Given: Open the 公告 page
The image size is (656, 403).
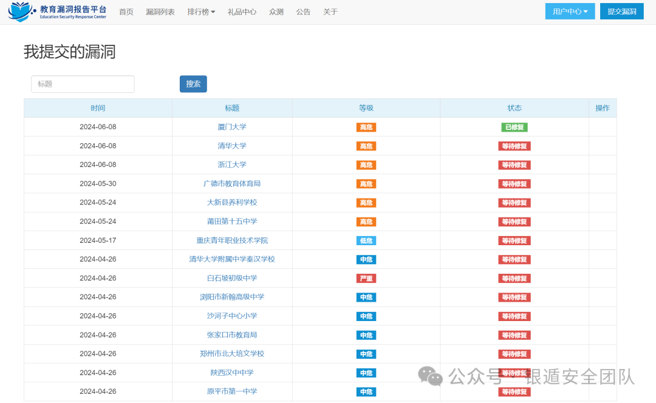Looking at the screenshot, I should tap(303, 12).
